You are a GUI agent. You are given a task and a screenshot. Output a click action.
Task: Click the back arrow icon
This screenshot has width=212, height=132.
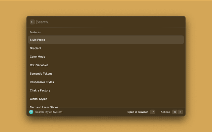click(x=32, y=22)
